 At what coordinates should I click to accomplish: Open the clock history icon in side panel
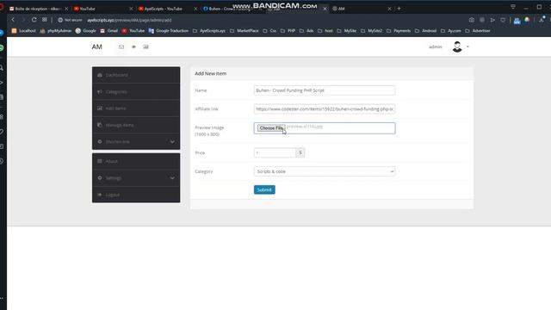2,161
